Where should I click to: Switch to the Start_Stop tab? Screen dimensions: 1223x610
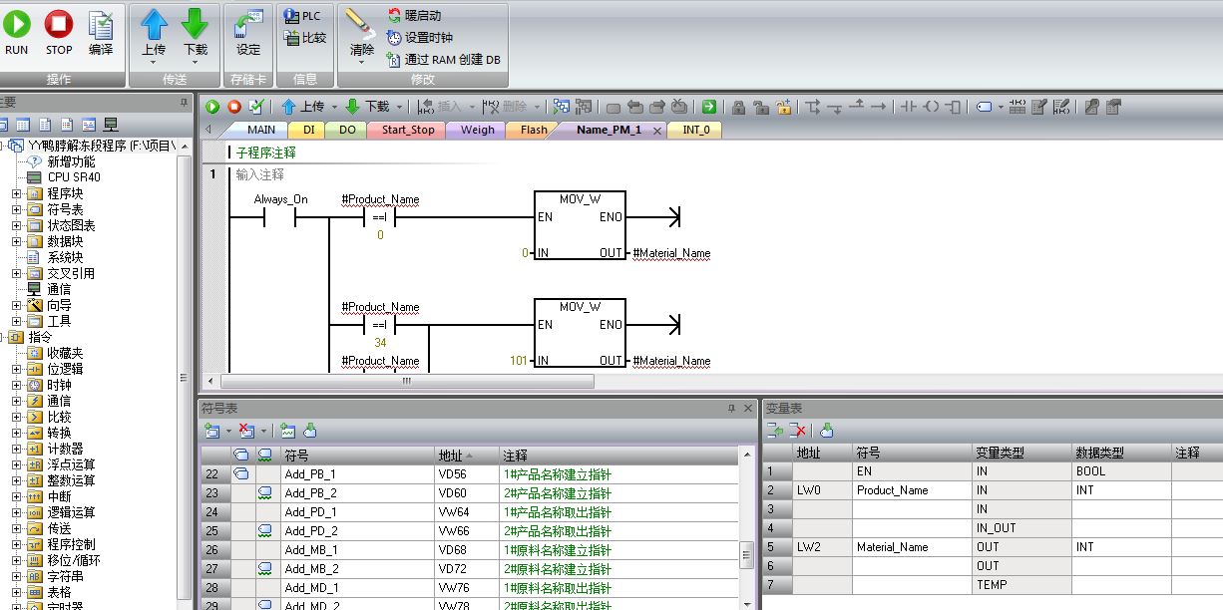click(407, 130)
